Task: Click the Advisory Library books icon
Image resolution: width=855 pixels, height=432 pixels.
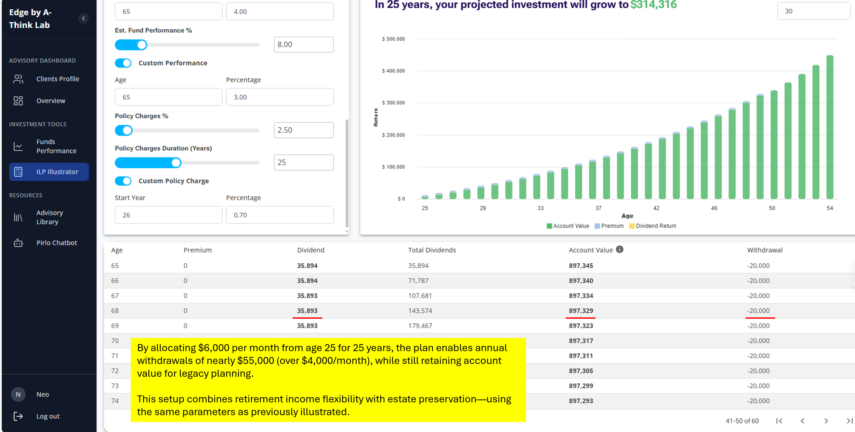Action: click(18, 217)
